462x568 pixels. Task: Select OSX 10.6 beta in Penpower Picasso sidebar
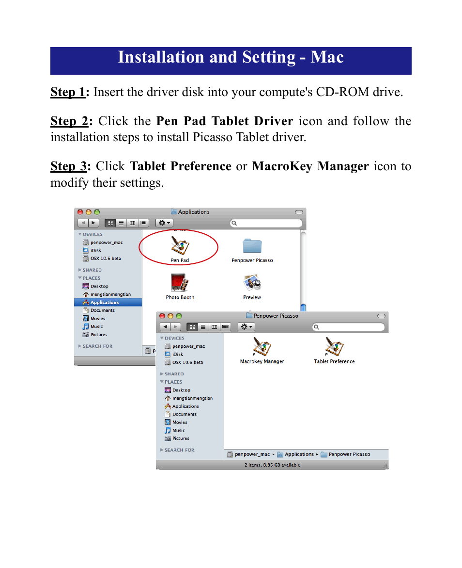tap(190, 362)
